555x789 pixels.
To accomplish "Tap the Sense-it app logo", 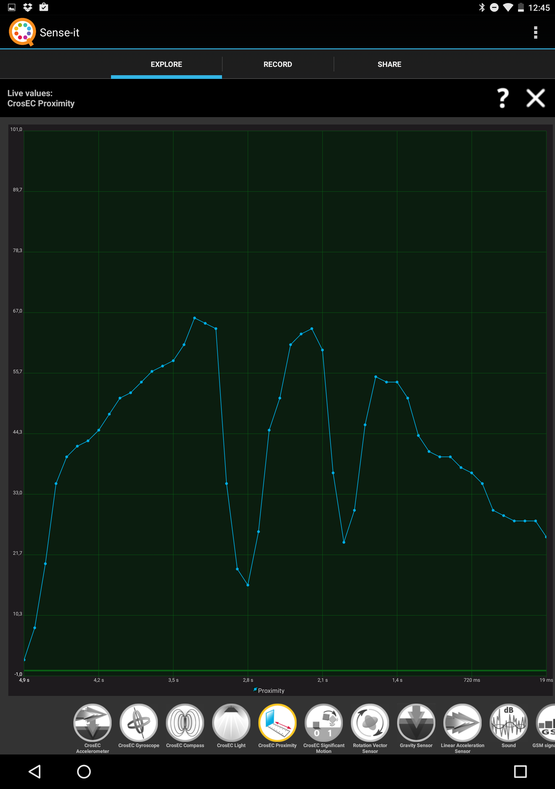I will point(22,32).
